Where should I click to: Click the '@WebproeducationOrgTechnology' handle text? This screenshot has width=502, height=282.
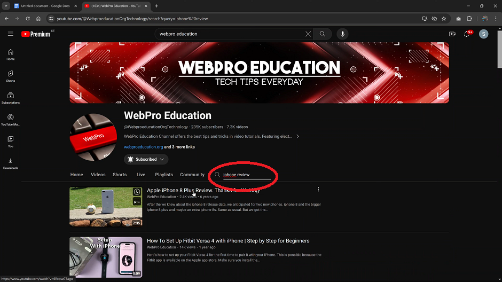click(x=156, y=127)
